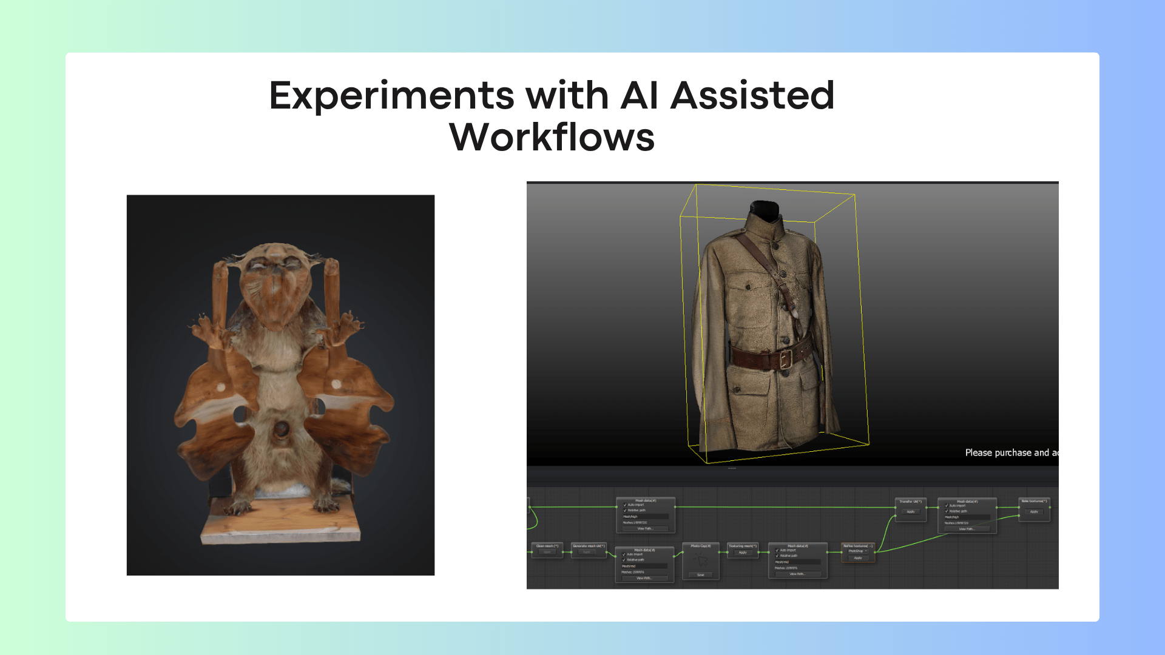Click output port of Refine textures node
This screenshot has height=655, width=1165.
point(875,552)
